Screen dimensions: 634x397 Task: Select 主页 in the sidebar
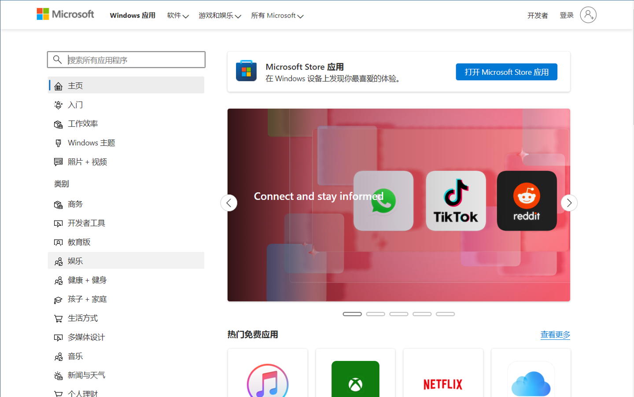tap(126, 85)
